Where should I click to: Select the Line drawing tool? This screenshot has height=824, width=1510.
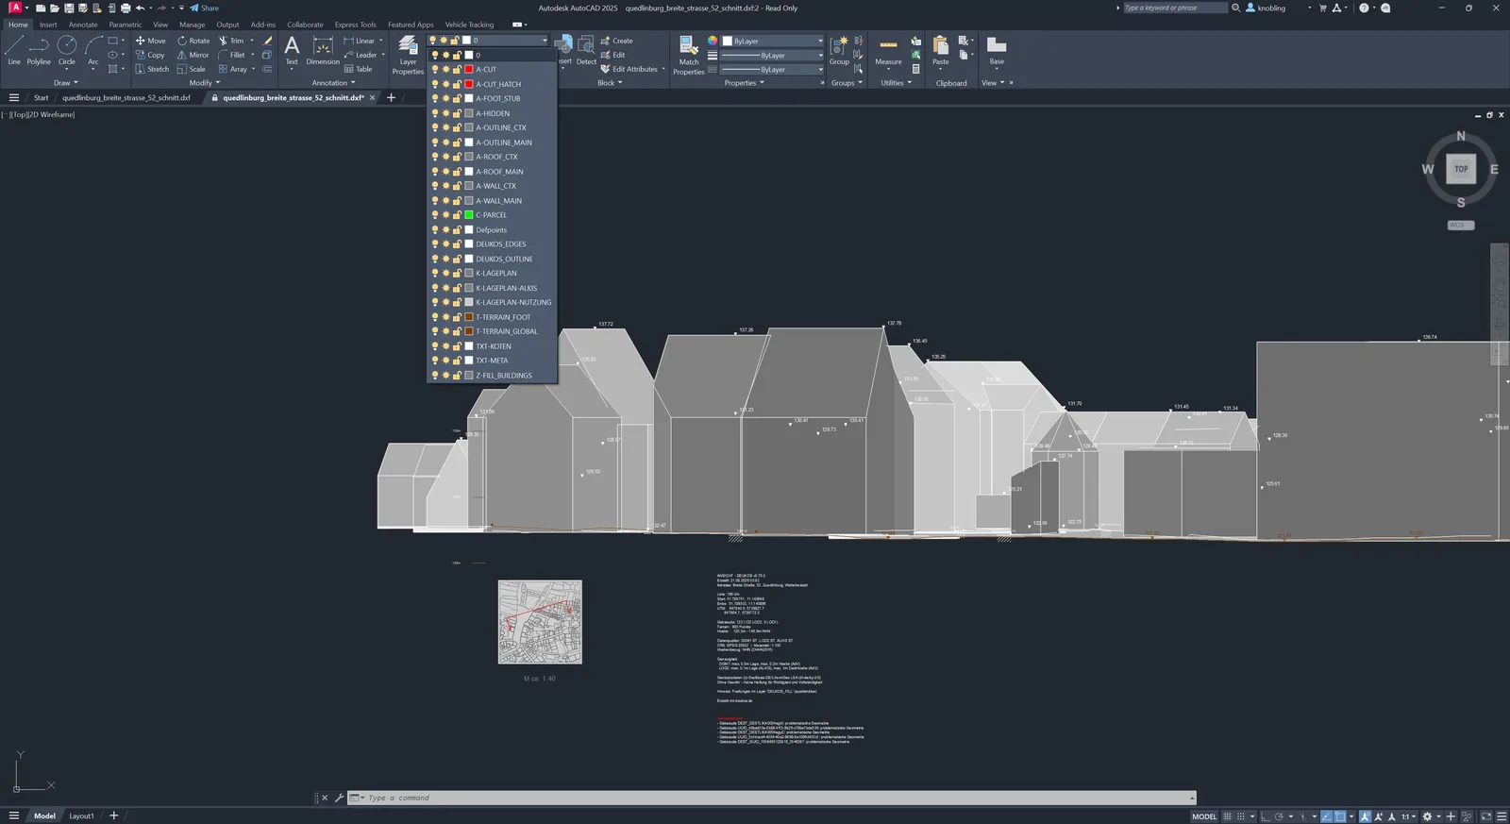[14, 51]
